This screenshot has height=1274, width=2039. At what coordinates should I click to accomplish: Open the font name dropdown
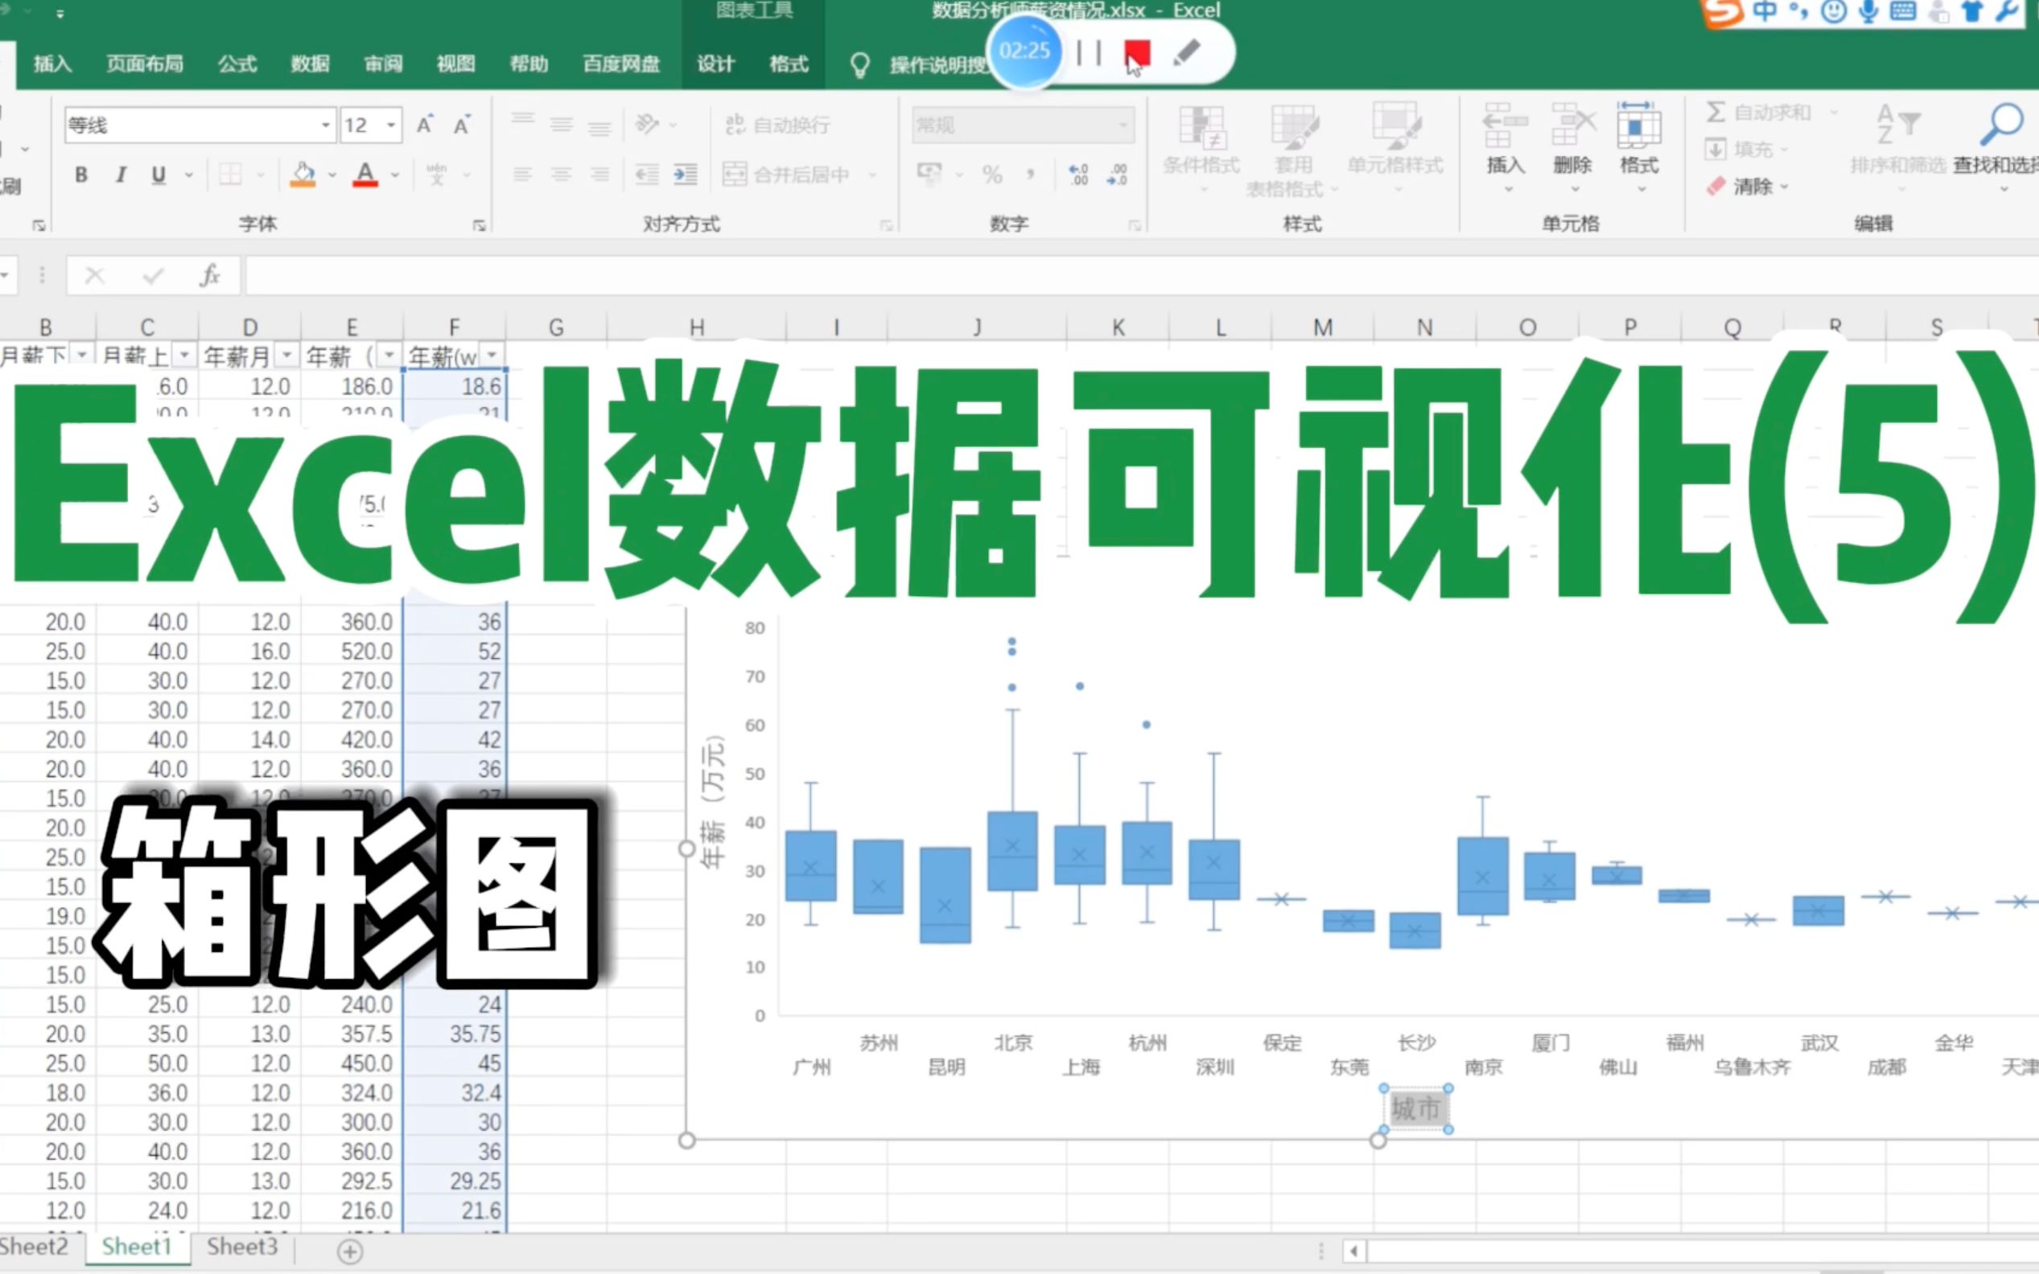[325, 125]
